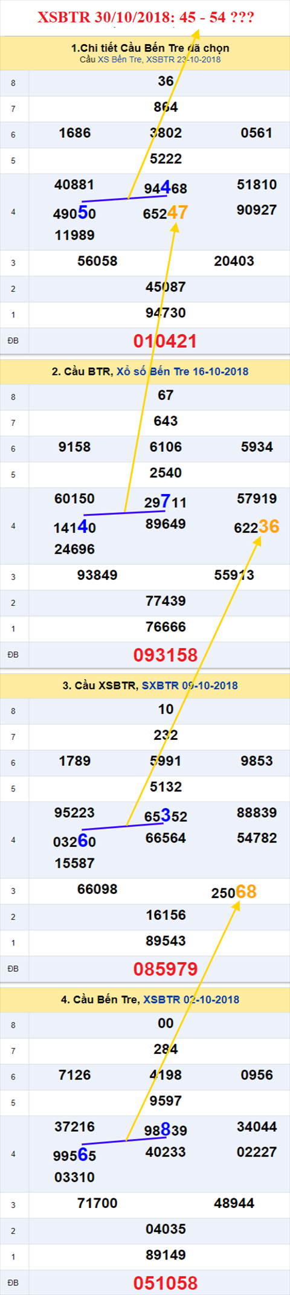Image resolution: width=290 pixels, height=1295 pixels.
Task: Click the number 88839
Action: 257,813
